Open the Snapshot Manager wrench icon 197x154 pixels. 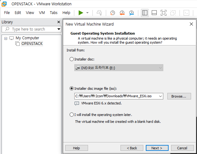coord(131,13)
